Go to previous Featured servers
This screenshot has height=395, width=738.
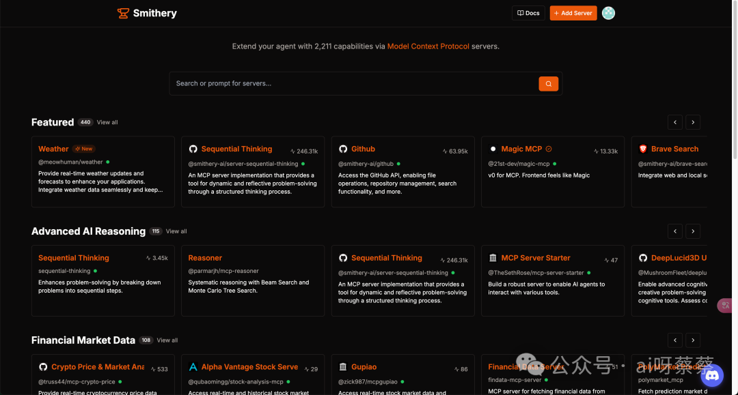coord(675,122)
